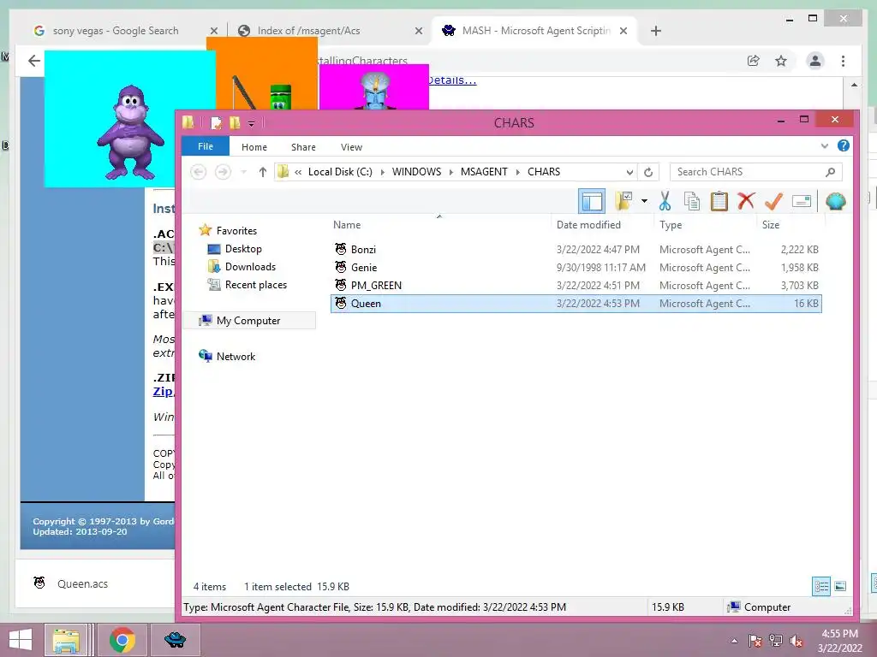Image resolution: width=877 pixels, height=657 pixels.
Task: Select the PM_GREEN agent character file
Action: tap(576, 285)
